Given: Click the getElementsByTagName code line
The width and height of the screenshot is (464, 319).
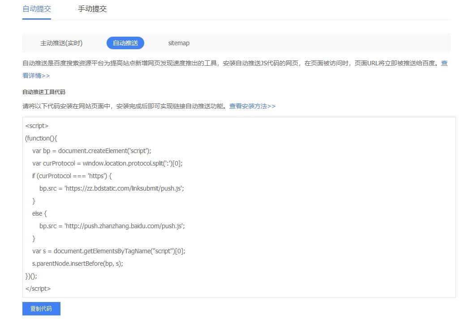Looking at the screenshot, I should tap(109, 251).
